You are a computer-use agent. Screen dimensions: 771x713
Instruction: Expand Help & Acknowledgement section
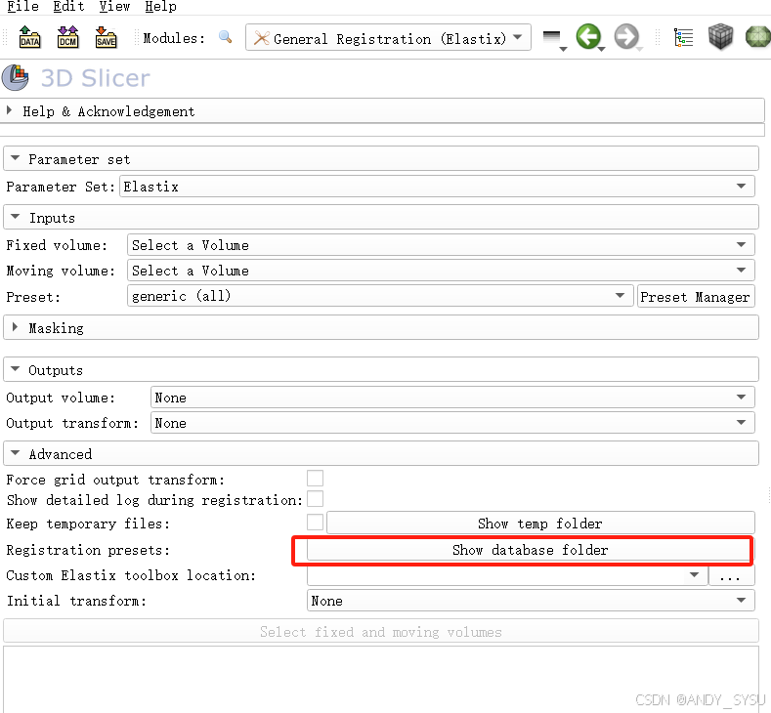point(382,111)
